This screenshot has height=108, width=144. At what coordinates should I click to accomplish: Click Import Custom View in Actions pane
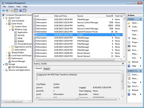coord(135,31)
